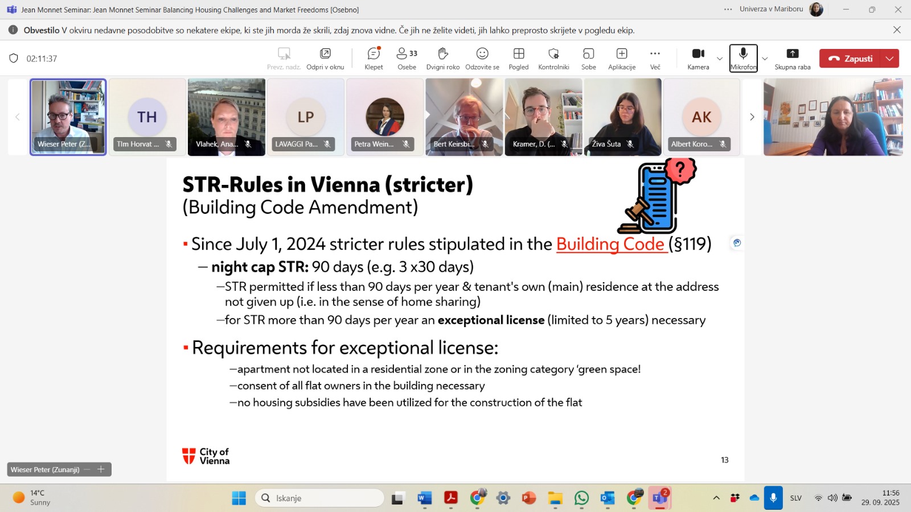Image resolution: width=911 pixels, height=512 pixels.
Task: Pop out meeting with Odpri v oknu
Action: pos(325,58)
